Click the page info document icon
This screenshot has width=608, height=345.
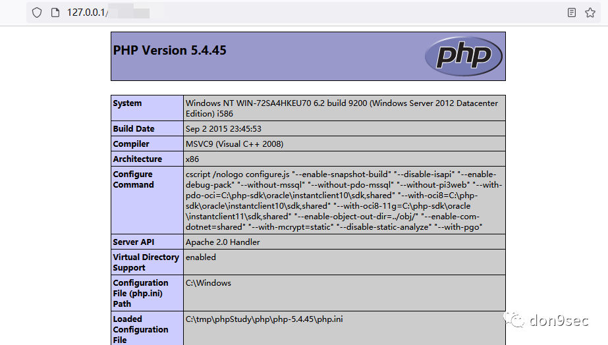(55, 13)
